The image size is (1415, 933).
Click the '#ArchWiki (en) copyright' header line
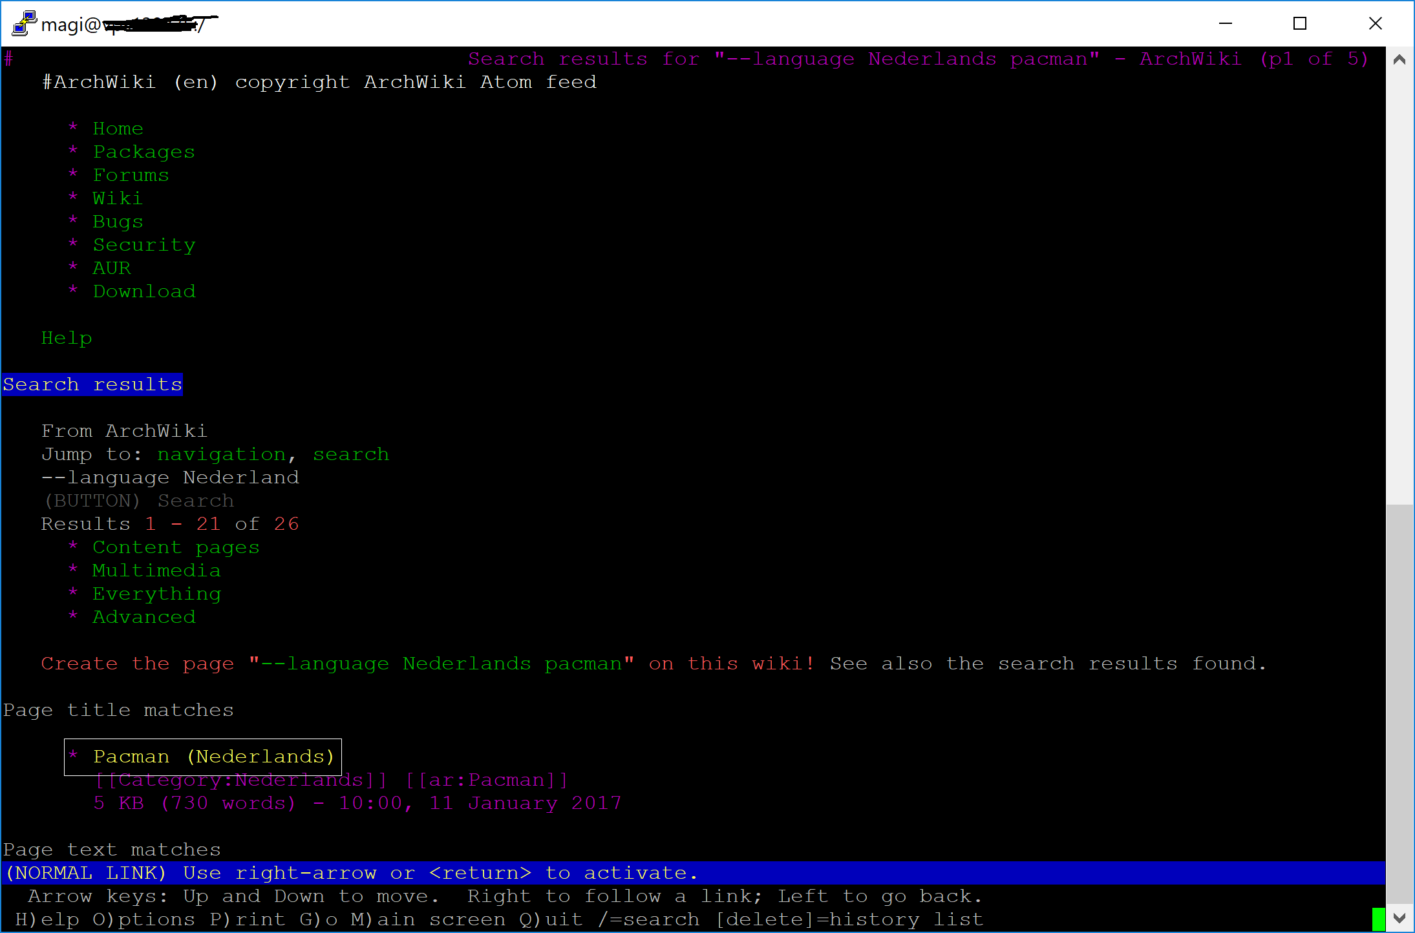coord(319,82)
